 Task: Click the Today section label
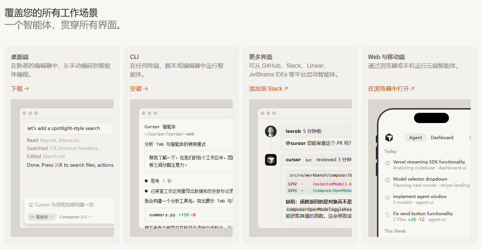click(x=390, y=151)
